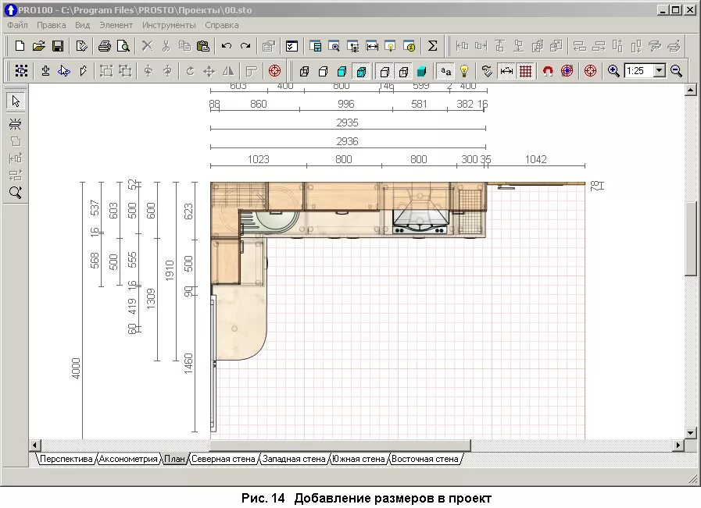Switch to the Северная стена tab
Image resolution: width=701 pixels, height=508 pixels.
click(223, 460)
